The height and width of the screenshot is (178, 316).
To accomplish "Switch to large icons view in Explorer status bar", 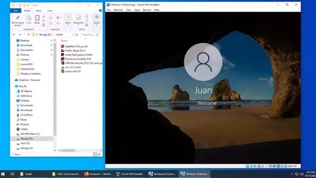I will [100, 154].
